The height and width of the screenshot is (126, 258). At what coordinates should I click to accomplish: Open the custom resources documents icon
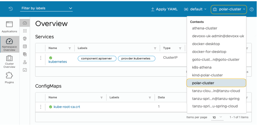point(25,54)
